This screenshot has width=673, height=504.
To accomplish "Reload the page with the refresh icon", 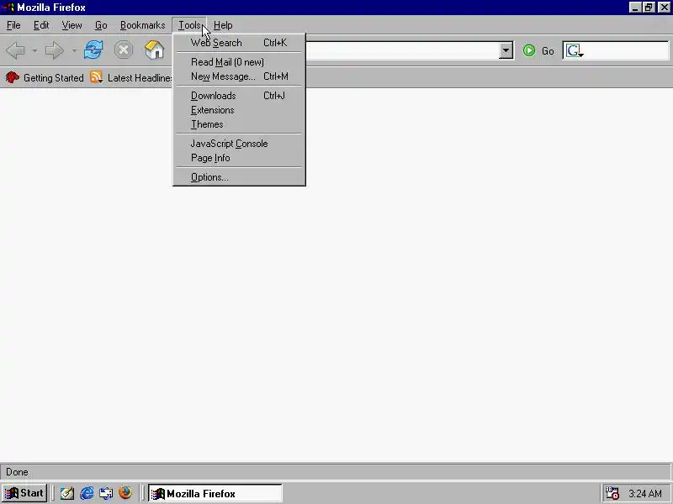I will (93, 50).
